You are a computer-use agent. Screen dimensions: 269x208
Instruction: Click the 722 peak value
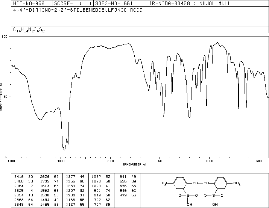(97, 200)
